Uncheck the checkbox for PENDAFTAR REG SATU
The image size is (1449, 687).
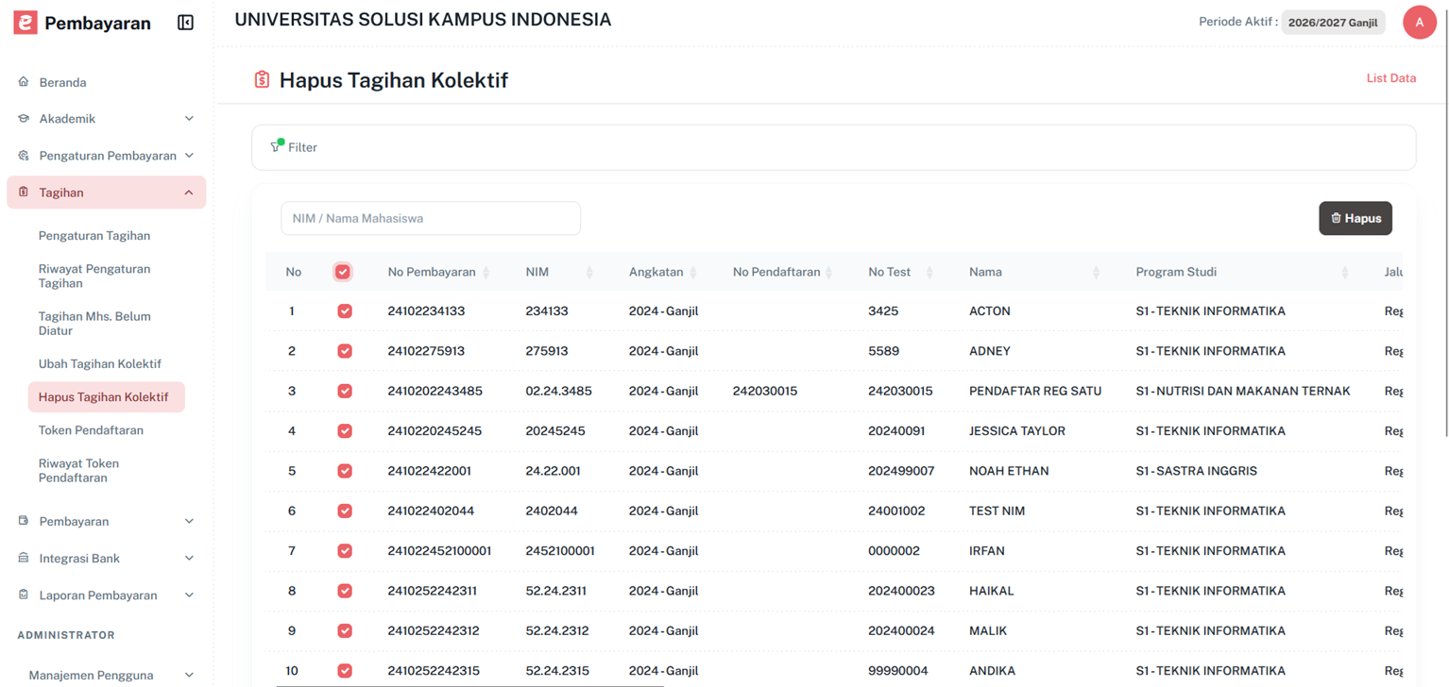tap(345, 391)
